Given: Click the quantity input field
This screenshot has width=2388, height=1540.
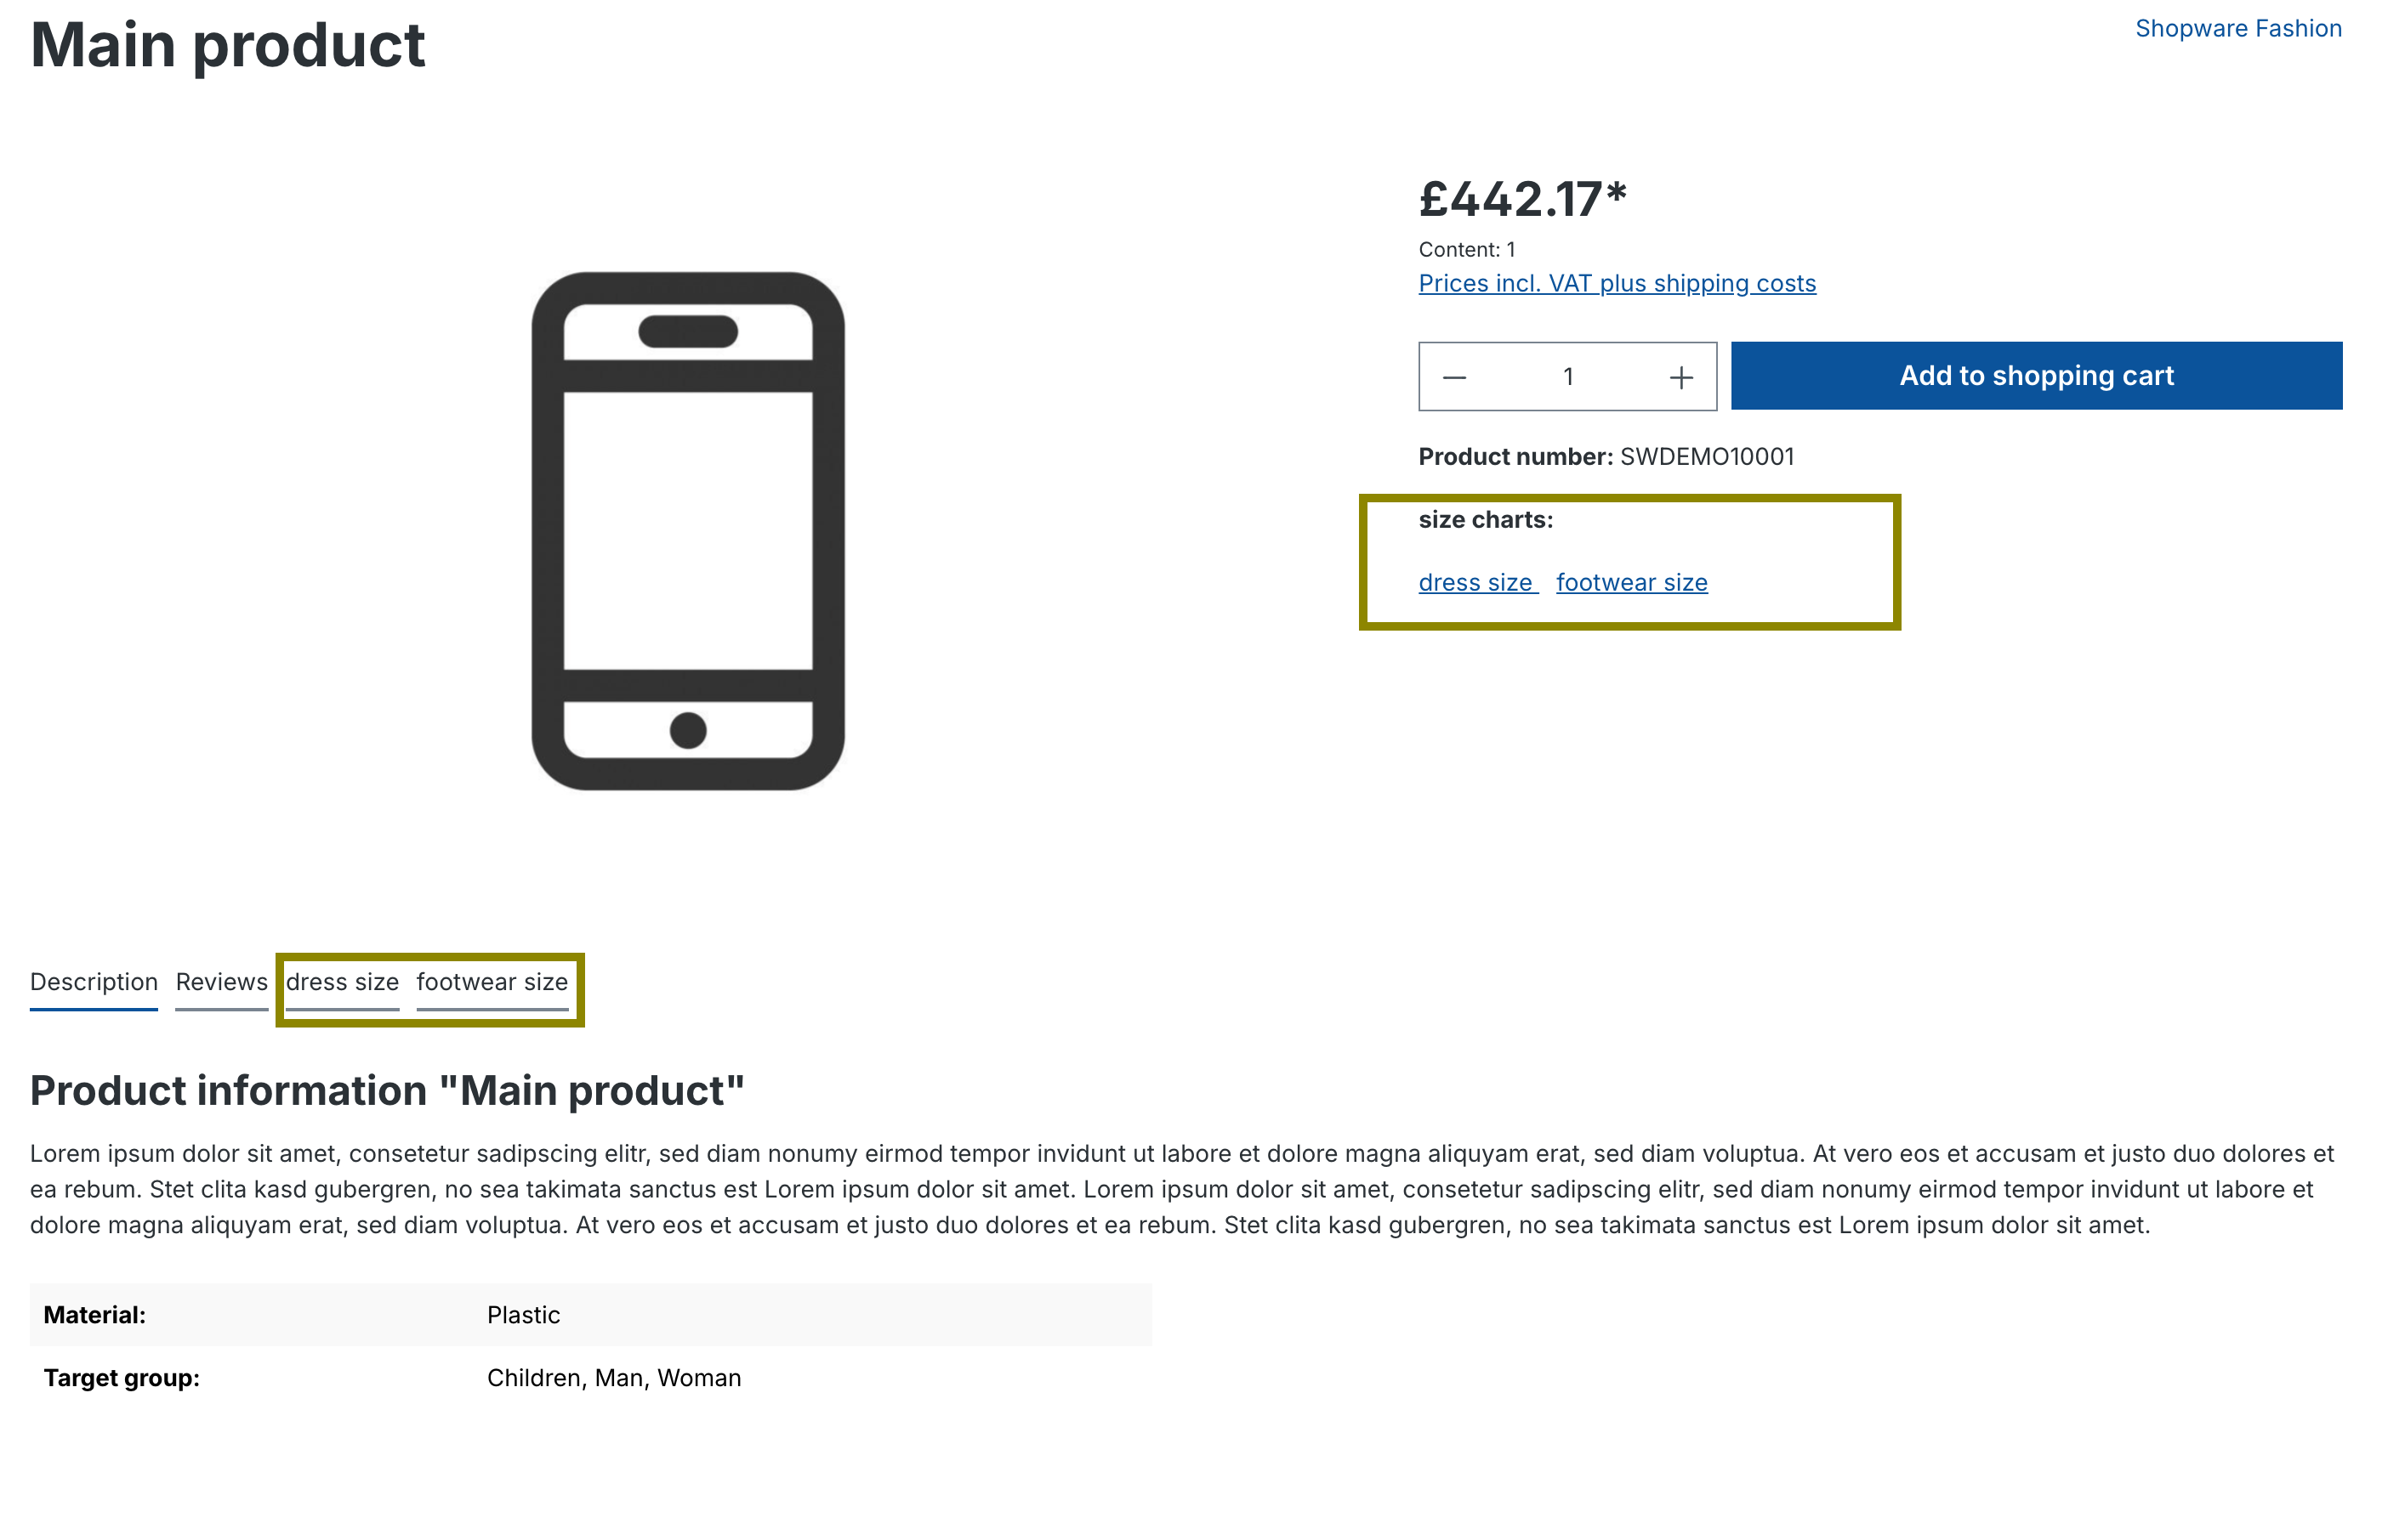Looking at the screenshot, I should point(1567,377).
